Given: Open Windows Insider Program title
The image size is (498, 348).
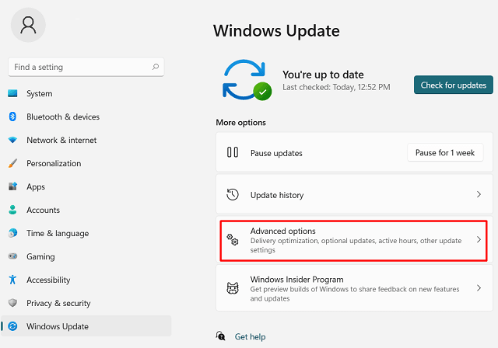Looking at the screenshot, I should coord(296,279).
